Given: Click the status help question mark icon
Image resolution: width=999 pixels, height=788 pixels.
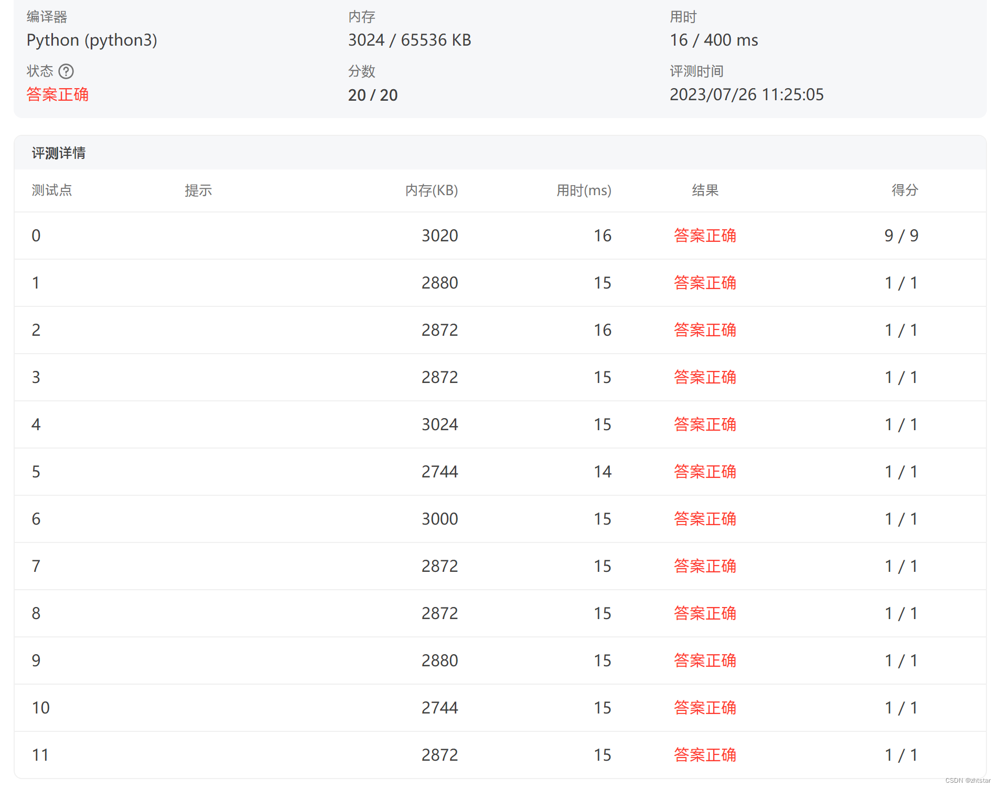Looking at the screenshot, I should pos(66,71).
